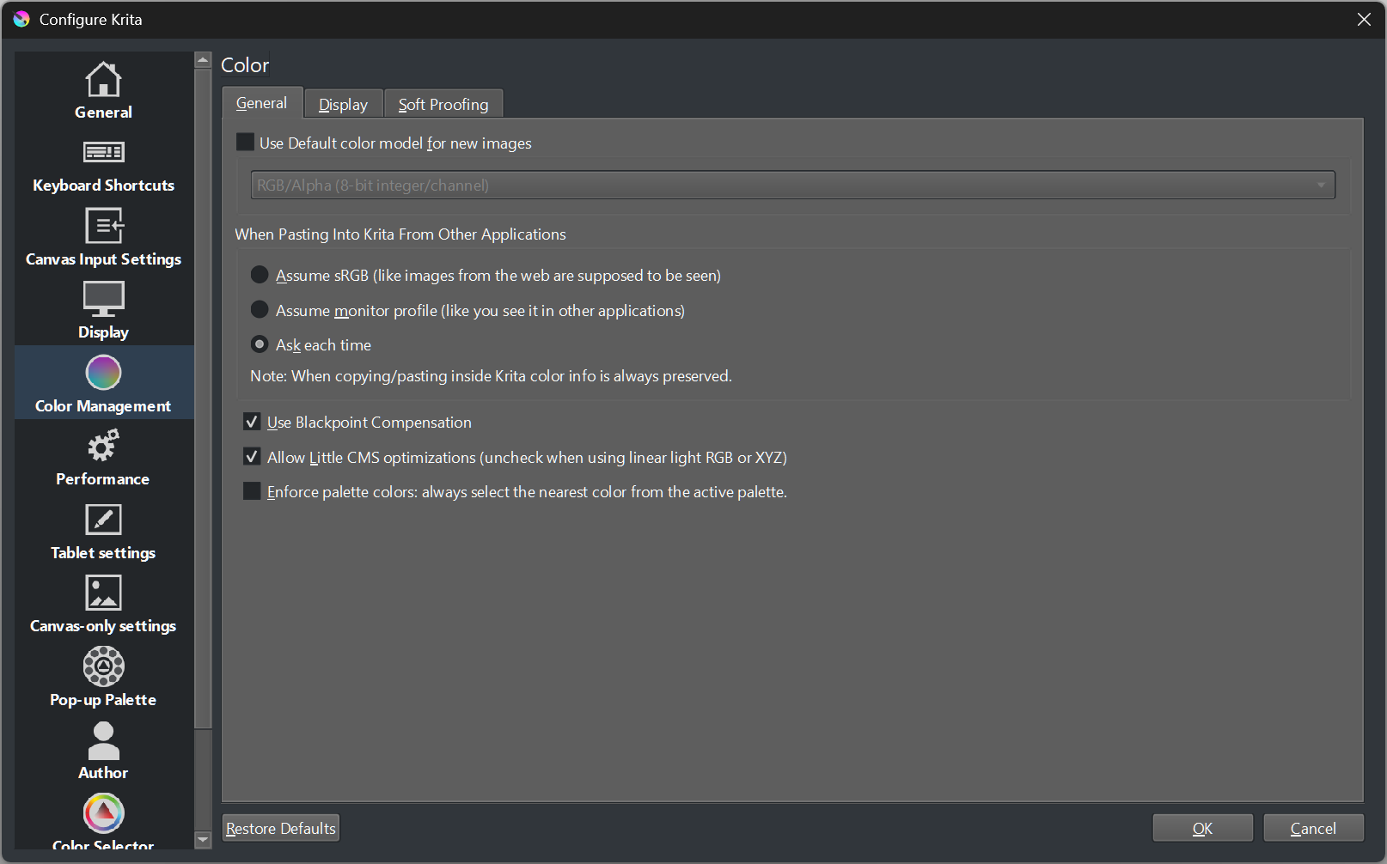The height and width of the screenshot is (864, 1387).
Task: Click the Restore Defaults button
Action: (x=281, y=828)
